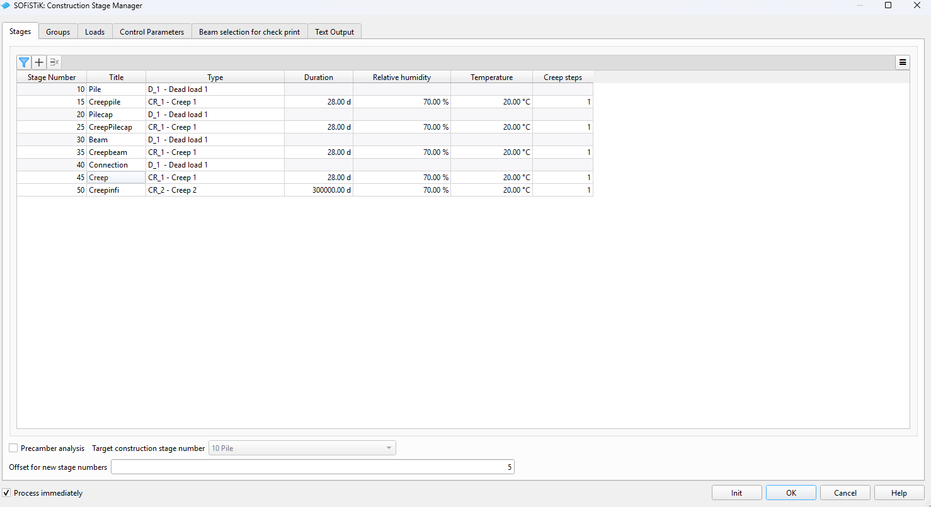Open Help for the stage manager
Viewport: 931px width, 507px height.
[899, 493]
